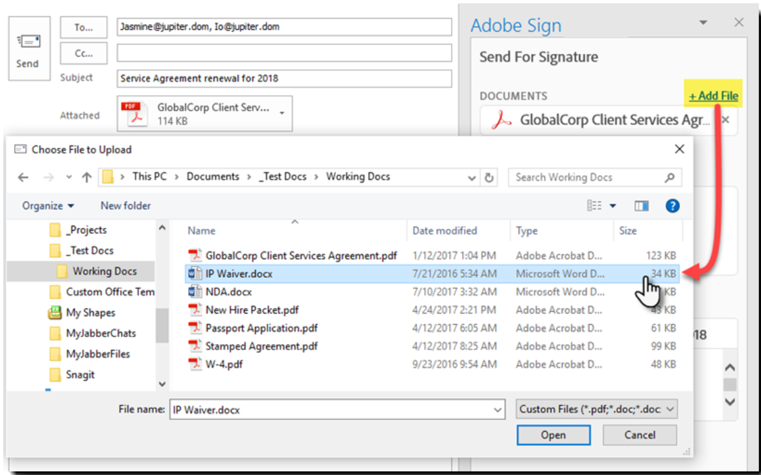Screen dimensions: 761x475
Task: Select the Snagit folder in tree
Action: pyautogui.click(x=81, y=375)
